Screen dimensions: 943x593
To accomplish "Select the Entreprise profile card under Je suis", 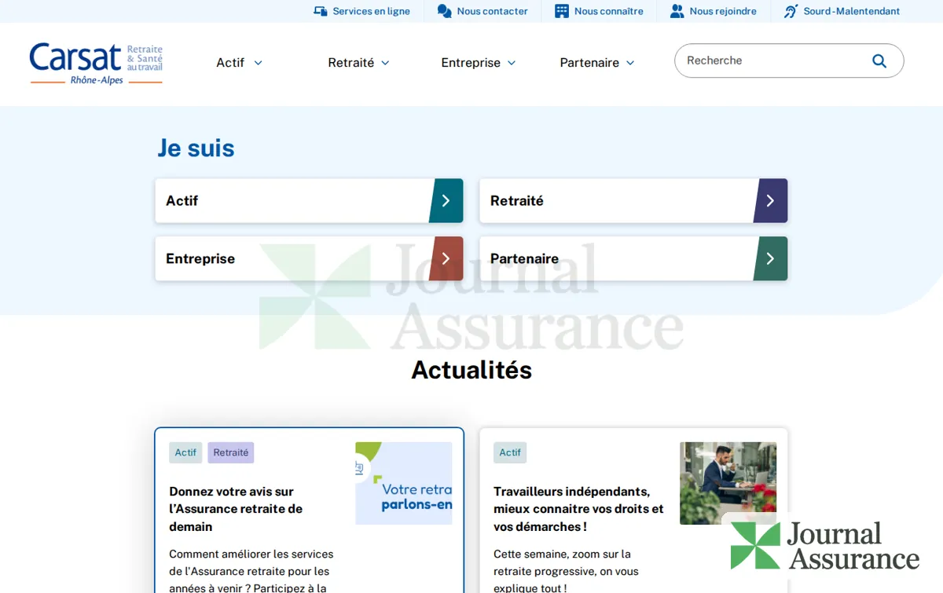I will [x=309, y=258].
